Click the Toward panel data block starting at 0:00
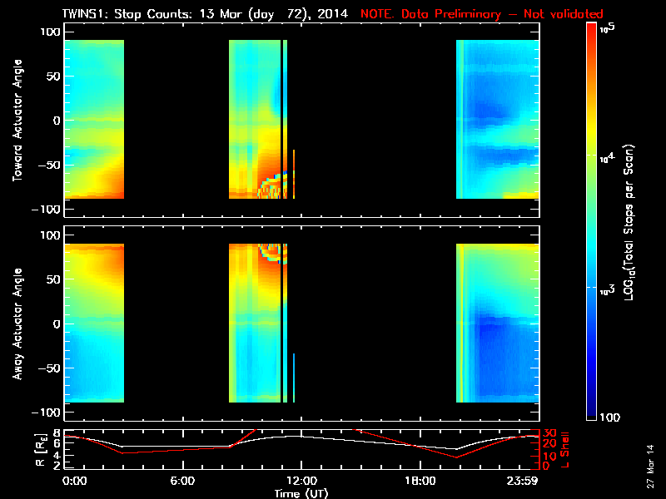666x499 pixels. coord(94,119)
